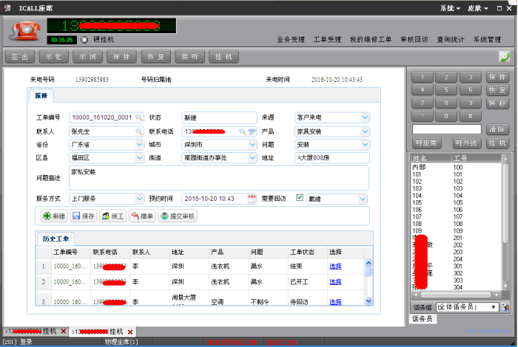Click the 保存 floppy disk button
Screen dimensions: 518x347
(x=83, y=216)
